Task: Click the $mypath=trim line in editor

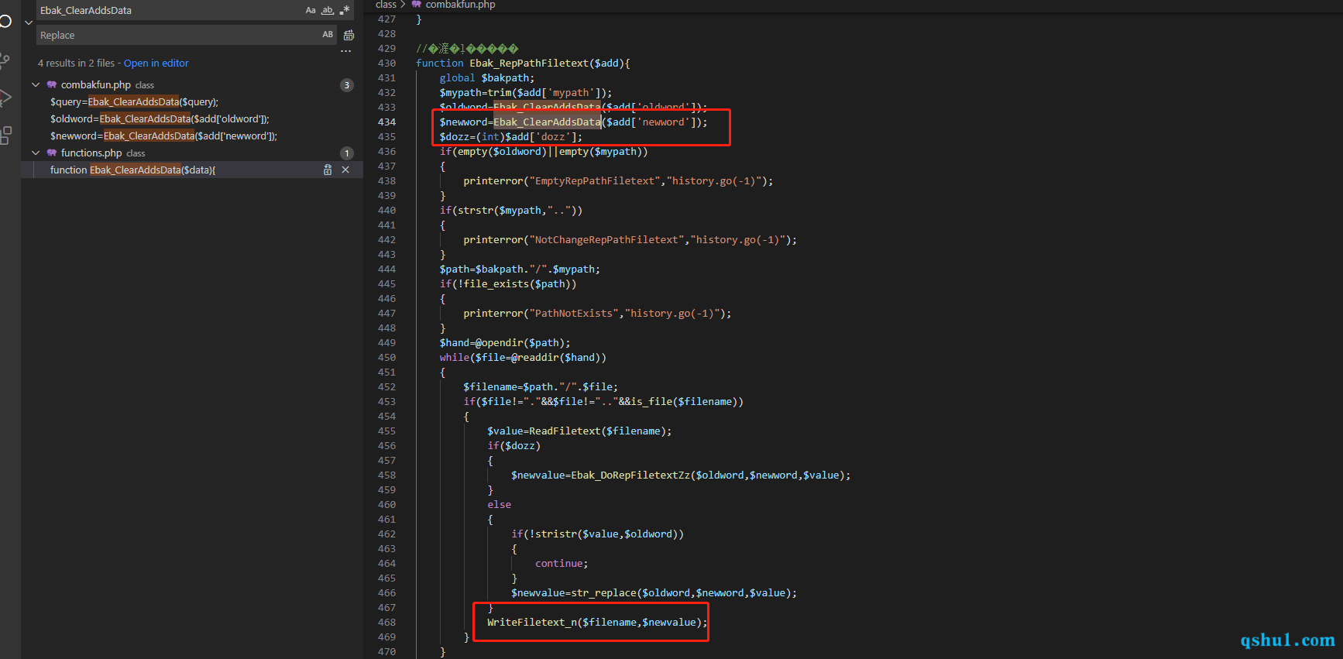Action: pyautogui.click(x=526, y=93)
